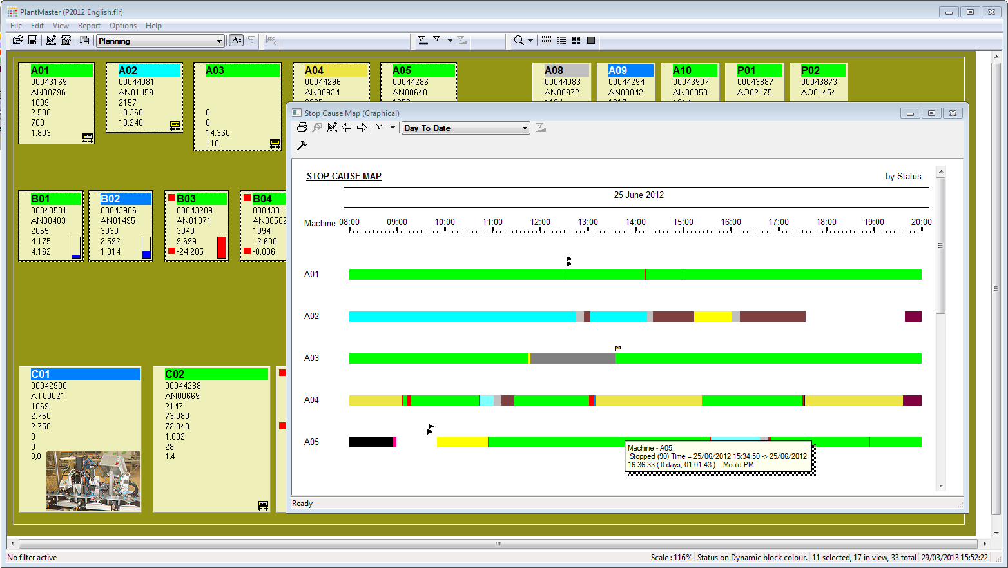The height and width of the screenshot is (568, 1008).
Task: Click the job icon in machine block A03
Action: point(275,144)
